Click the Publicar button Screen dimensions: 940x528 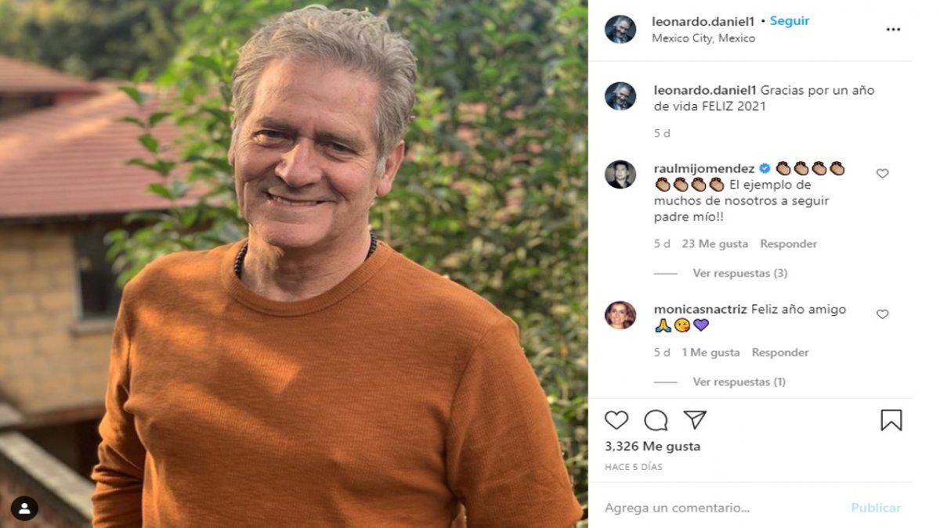coord(874,505)
